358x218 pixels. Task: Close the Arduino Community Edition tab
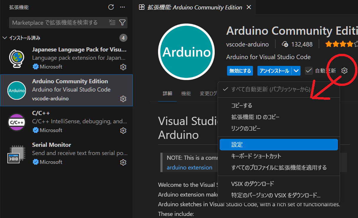coord(249,7)
